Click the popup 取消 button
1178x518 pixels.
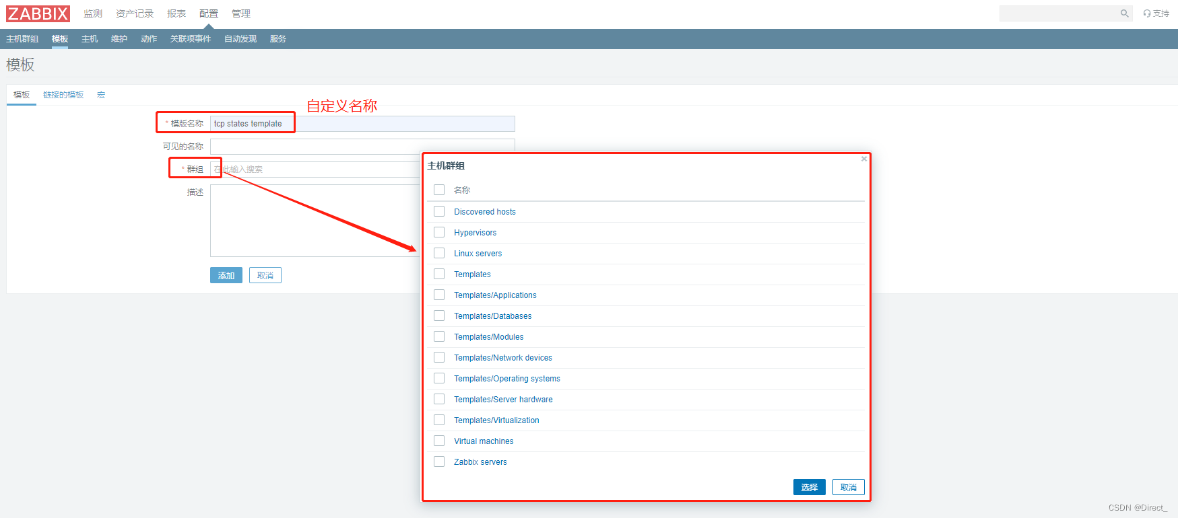(849, 487)
